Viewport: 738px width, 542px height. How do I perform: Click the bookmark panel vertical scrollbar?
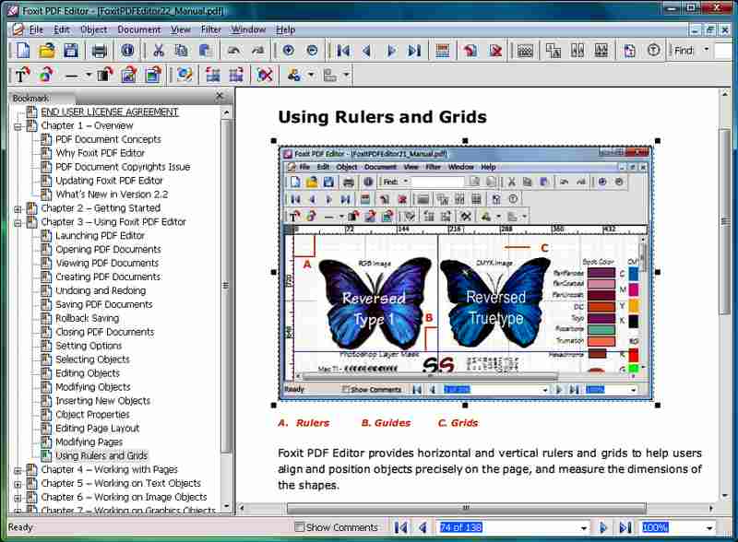point(226,285)
